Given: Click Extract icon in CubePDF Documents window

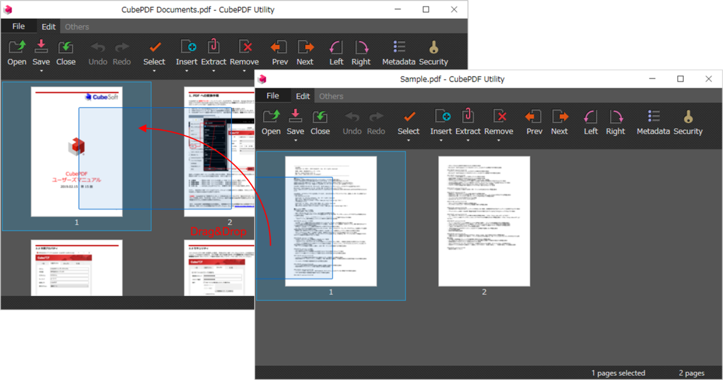Looking at the screenshot, I should [213, 46].
